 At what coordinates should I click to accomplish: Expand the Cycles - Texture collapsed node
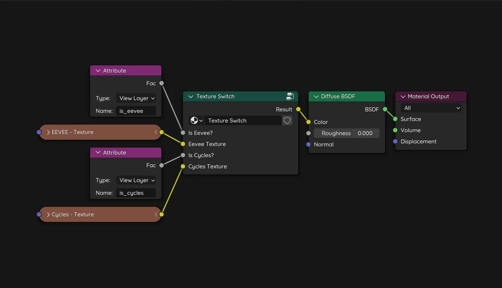click(x=48, y=214)
